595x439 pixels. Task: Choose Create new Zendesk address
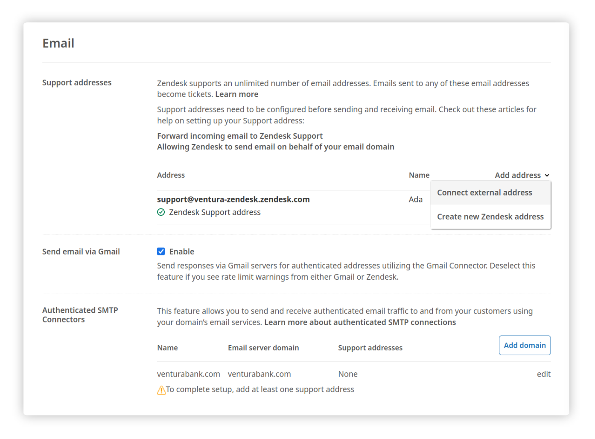tap(490, 217)
